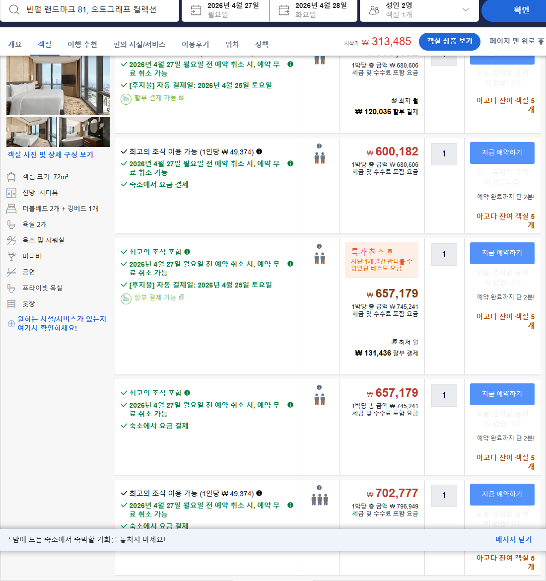Open the 편의 시설/서비스 tab
This screenshot has height=581, width=546.
[139, 45]
